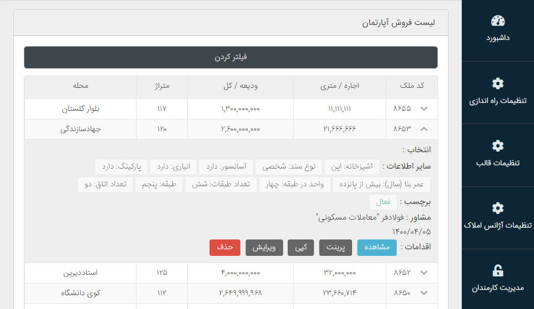Viewport: 534px width, 309px height.
Task: Open تنظیمات قالب sidebar label
Action: (x=498, y=163)
